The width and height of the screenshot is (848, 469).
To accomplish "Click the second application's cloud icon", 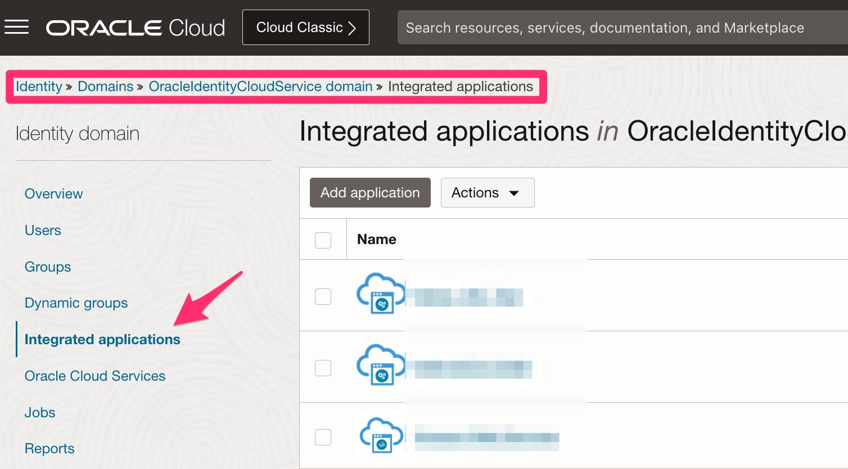I will click(380, 364).
